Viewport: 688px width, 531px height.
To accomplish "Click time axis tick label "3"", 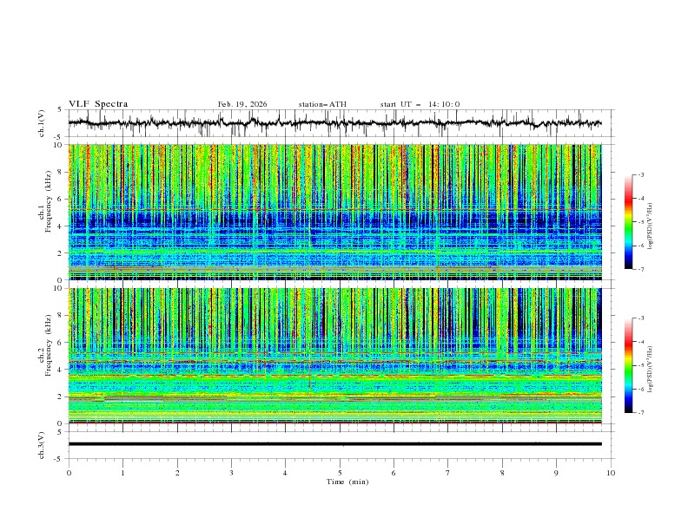I will coord(231,473).
